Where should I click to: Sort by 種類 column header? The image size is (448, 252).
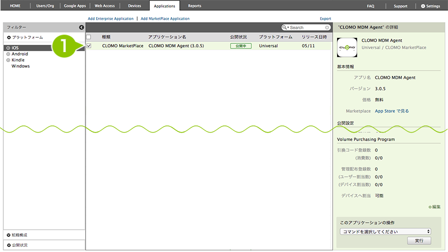[106, 37]
